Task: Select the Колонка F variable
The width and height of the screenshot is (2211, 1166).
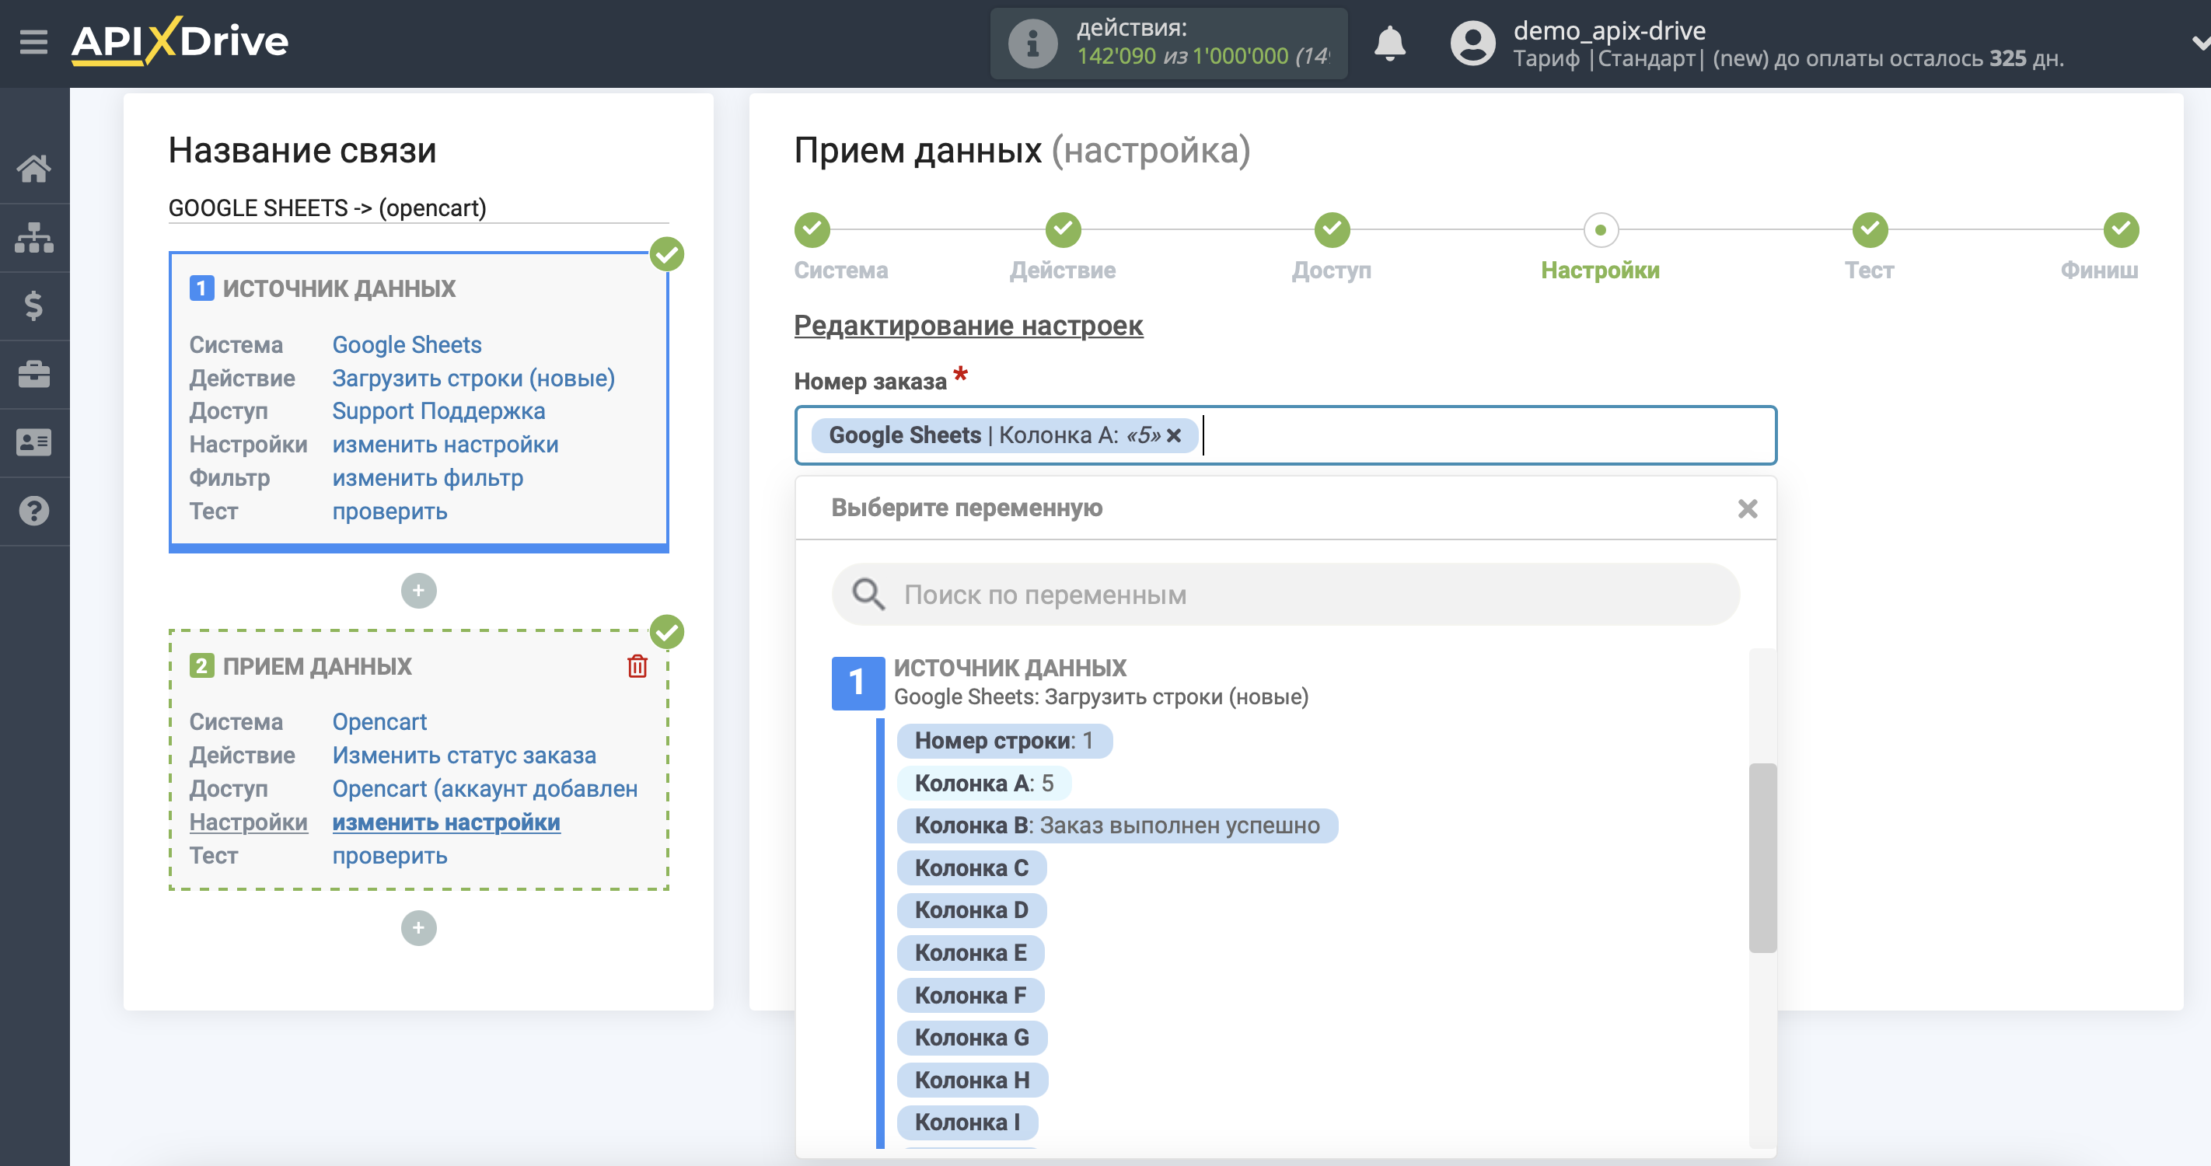Action: point(970,995)
